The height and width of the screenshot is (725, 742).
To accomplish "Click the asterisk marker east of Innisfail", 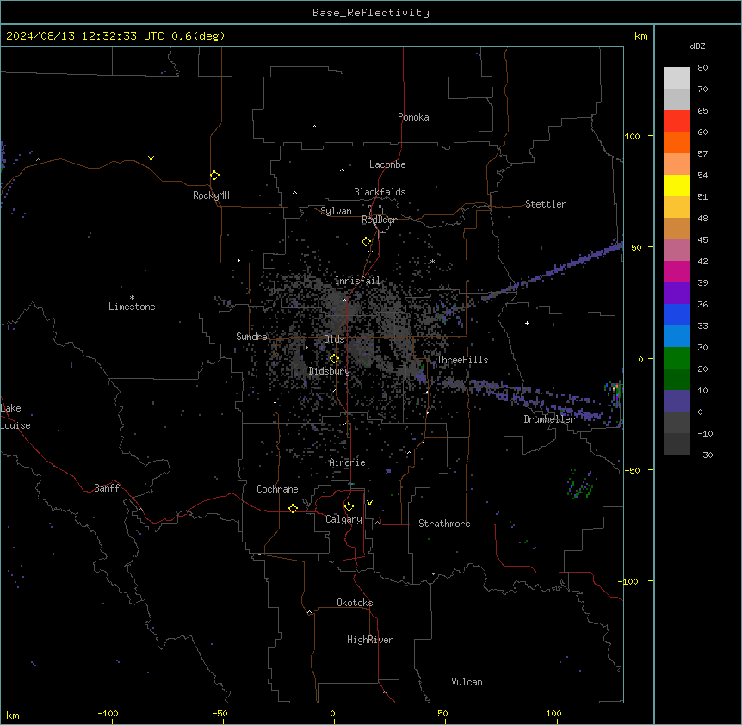I will [432, 261].
